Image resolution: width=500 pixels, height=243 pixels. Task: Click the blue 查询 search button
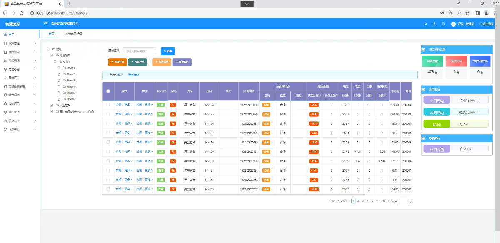168,51
